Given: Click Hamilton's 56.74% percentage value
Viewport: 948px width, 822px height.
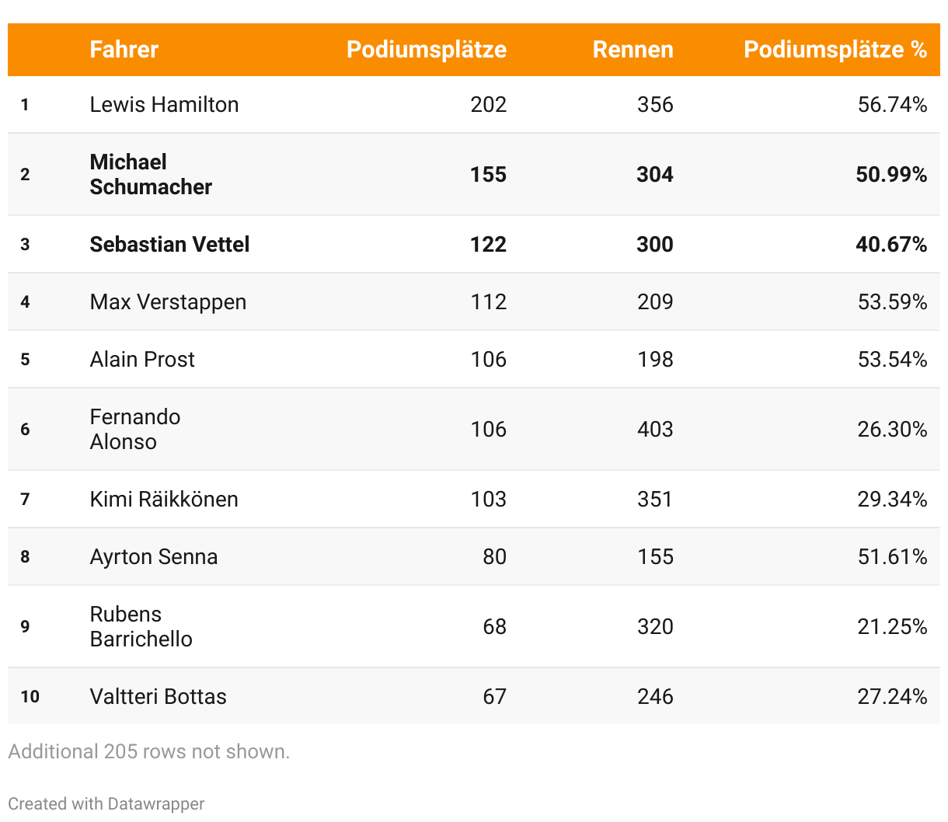Looking at the screenshot, I should click(x=891, y=105).
